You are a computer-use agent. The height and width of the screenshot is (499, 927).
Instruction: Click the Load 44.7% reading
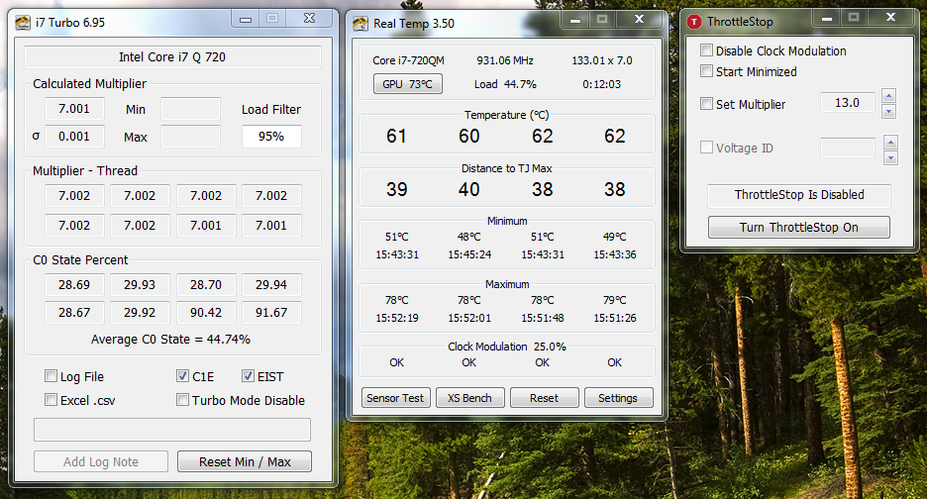(505, 84)
